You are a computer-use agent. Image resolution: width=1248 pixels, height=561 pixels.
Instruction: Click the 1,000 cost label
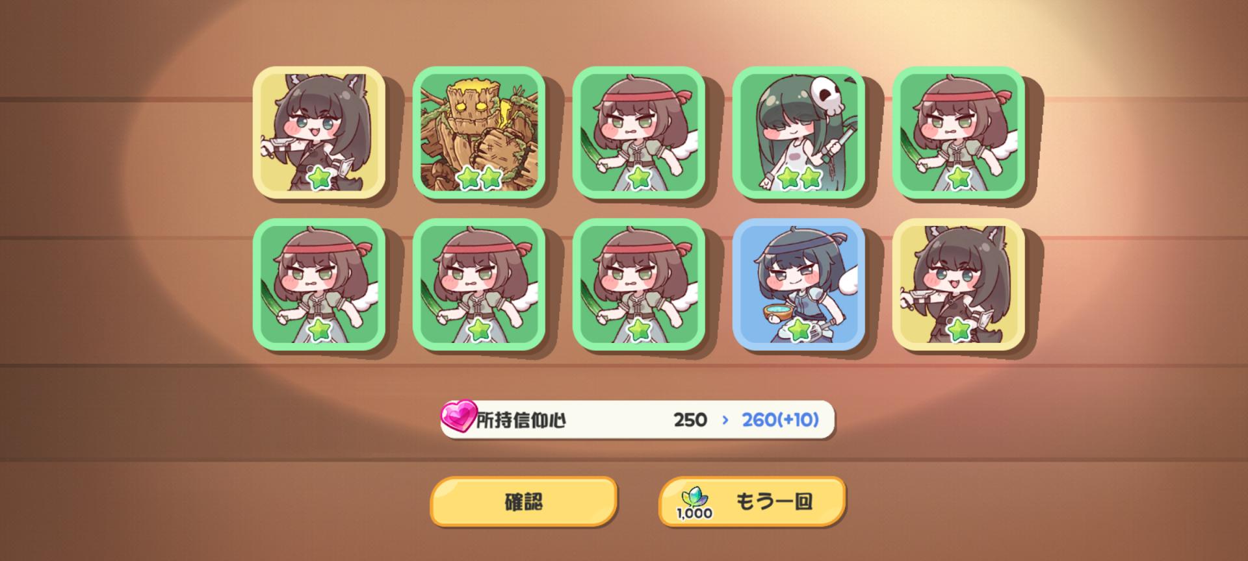click(x=694, y=514)
